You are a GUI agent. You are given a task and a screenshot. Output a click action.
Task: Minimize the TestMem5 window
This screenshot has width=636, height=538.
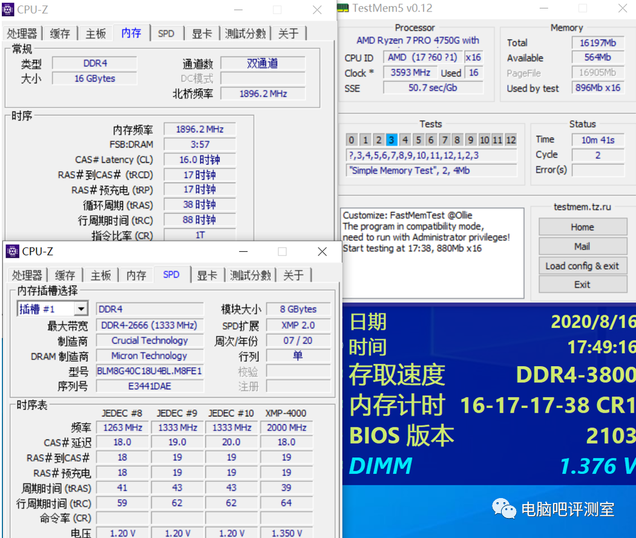(x=545, y=8)
